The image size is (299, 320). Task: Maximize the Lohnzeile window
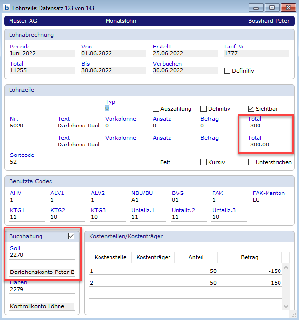(272, 8)
